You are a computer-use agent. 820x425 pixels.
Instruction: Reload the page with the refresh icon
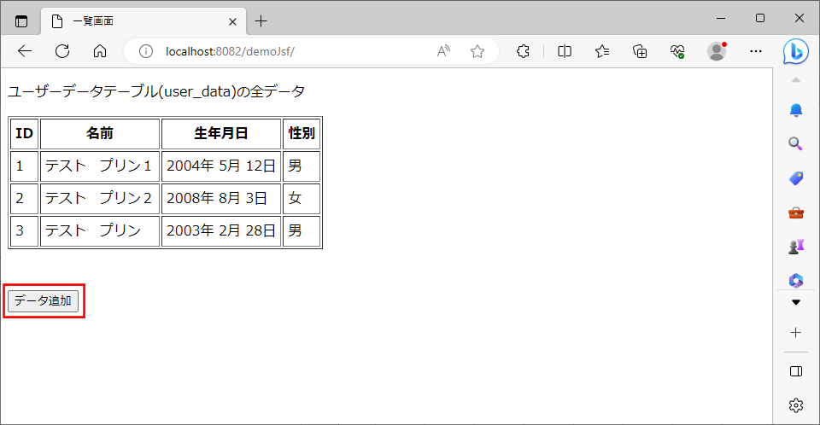pyautogui.click(x=62, y=51)
